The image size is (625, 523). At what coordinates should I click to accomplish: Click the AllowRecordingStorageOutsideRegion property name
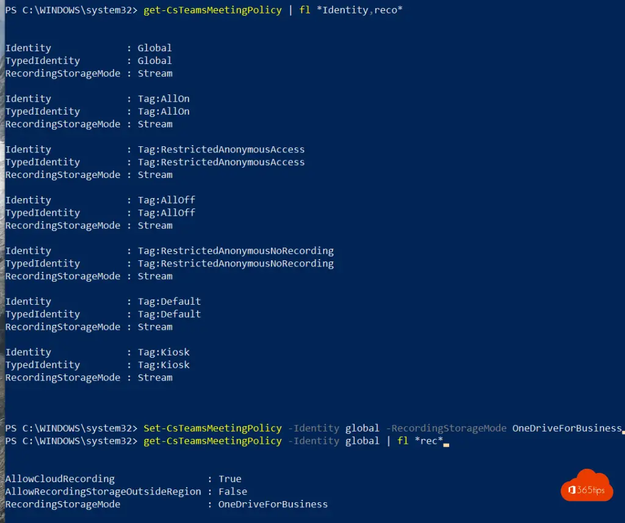coord(103,491)
